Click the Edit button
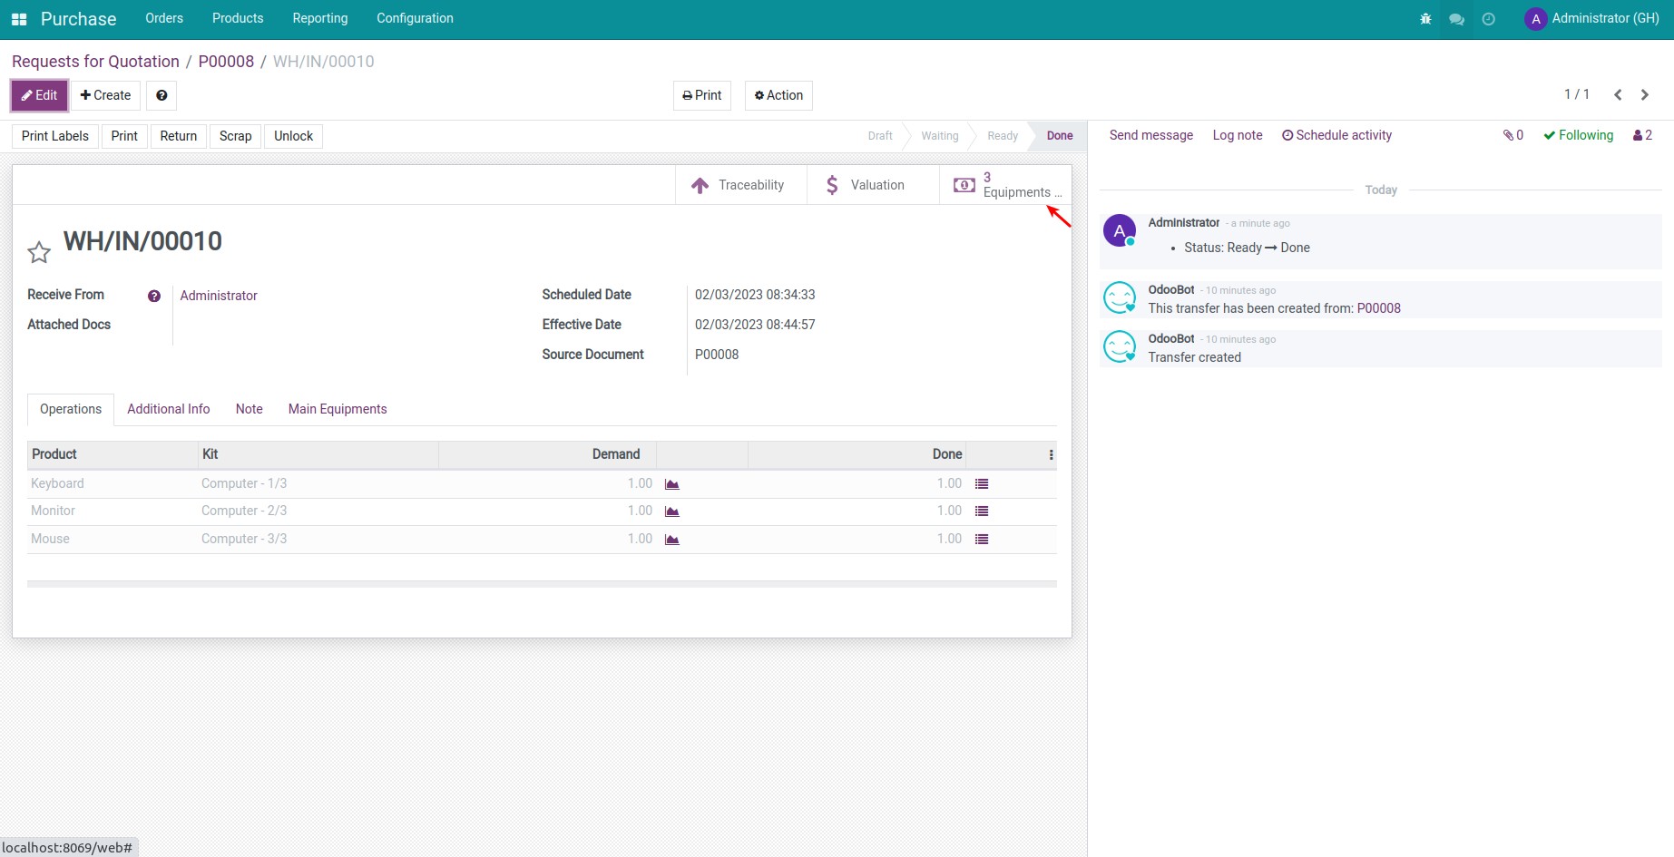Viewport: 1674px width, 857px height. click(x=39, y=95)
